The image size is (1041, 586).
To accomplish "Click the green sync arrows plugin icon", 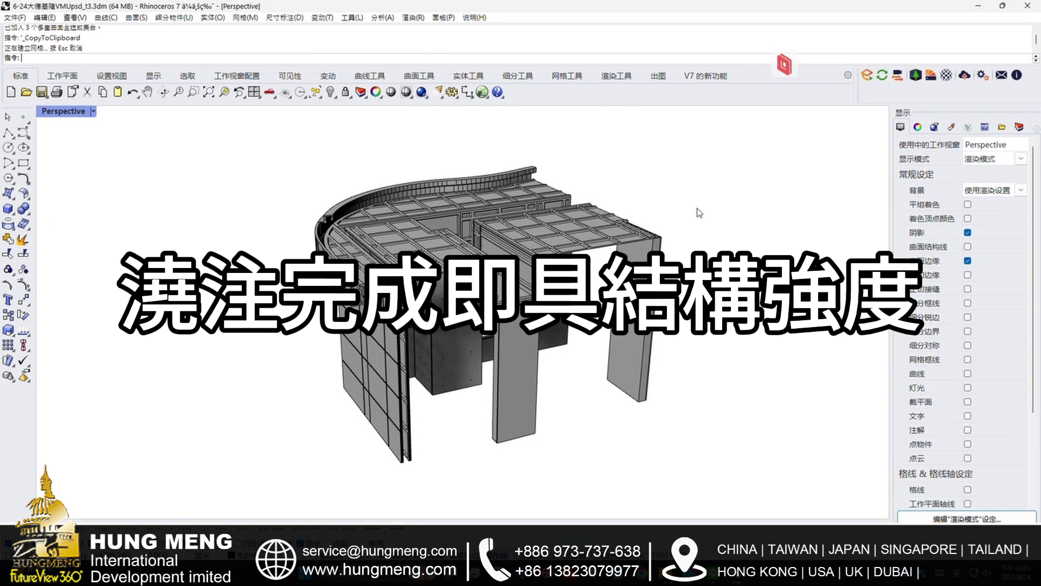I will [882, 75].
